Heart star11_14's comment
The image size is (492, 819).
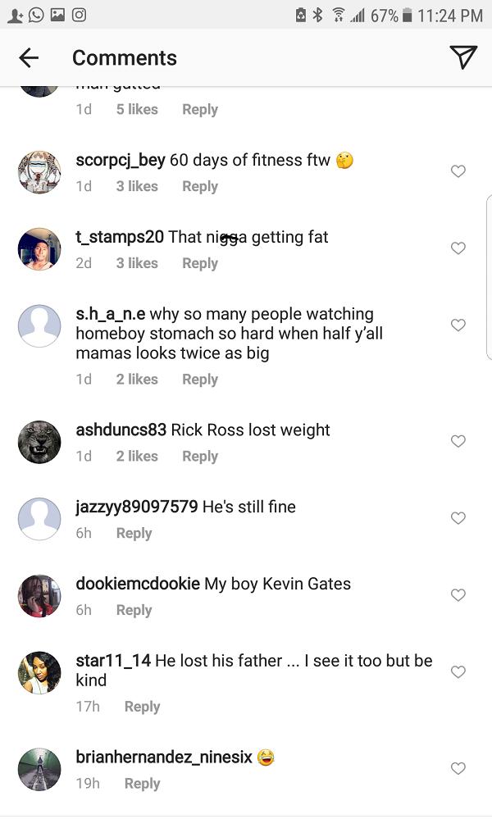[458, 672]
